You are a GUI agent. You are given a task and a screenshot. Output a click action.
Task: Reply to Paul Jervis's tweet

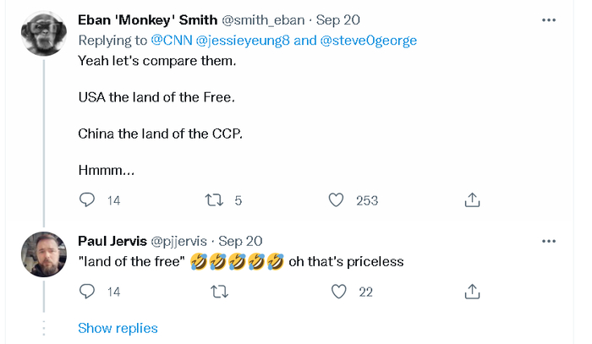point(87,292)
